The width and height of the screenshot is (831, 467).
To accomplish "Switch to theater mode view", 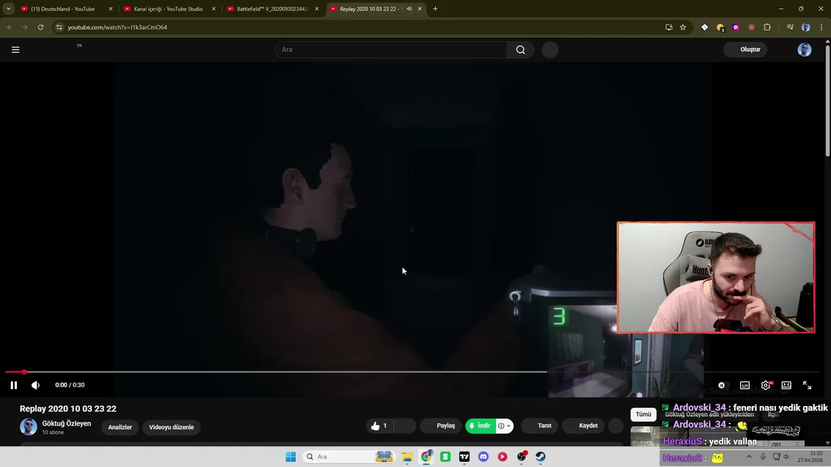I will coord(786,385).
